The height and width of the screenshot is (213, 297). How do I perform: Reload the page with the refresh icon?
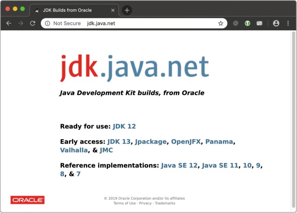point(32,23)
